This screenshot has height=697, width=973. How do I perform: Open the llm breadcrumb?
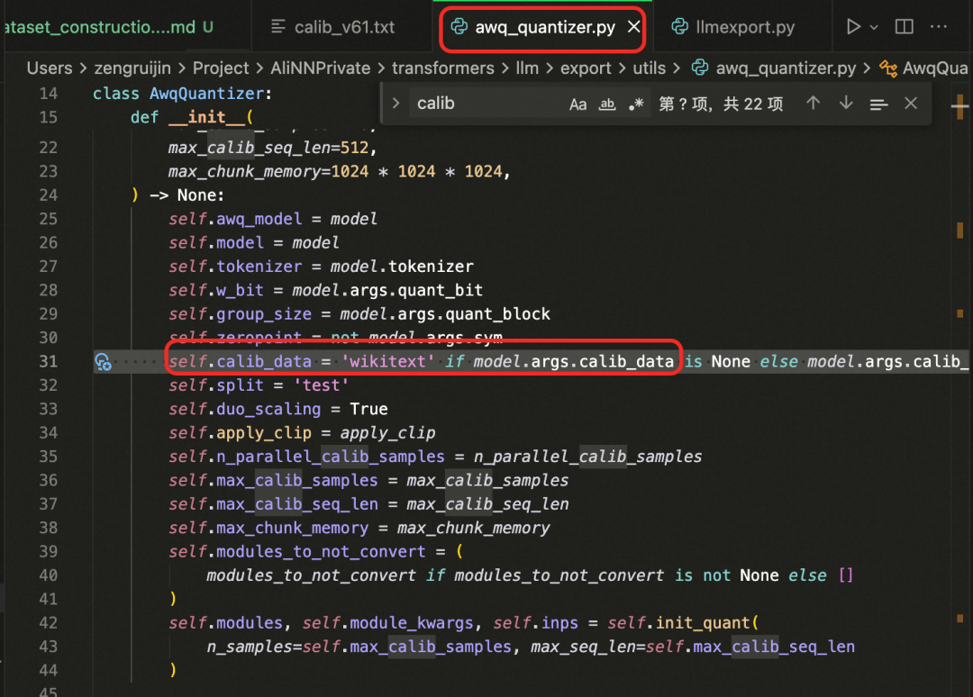[527, 68]
